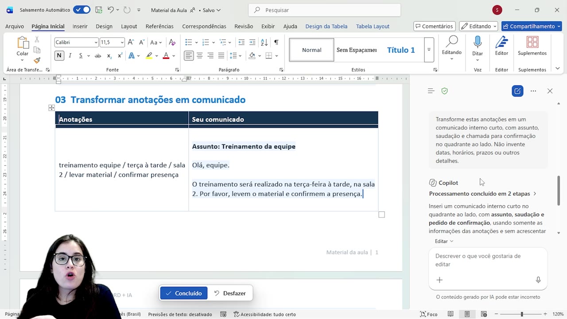Viewport: 567px width, 319px height.
Task: Click the Undo arrow icon
Action: pos(111,10)
